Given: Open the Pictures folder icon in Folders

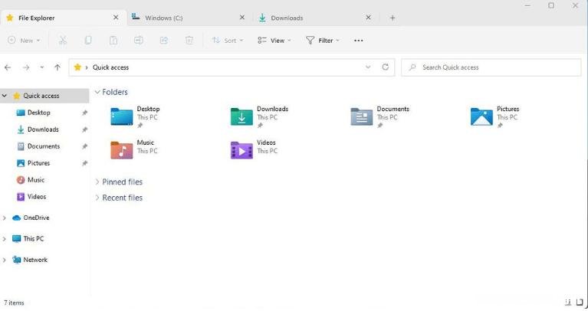Looking at the screenshot, I should tap(481, 116).
